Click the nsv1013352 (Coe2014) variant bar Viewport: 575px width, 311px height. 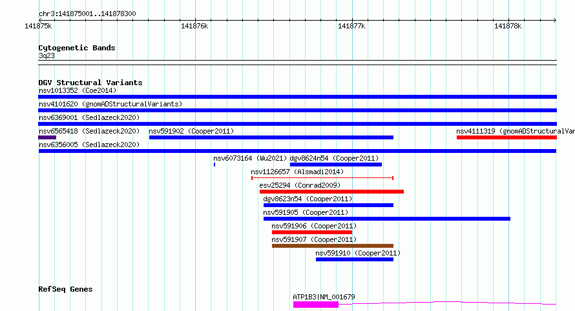click(x=297, y=97)
